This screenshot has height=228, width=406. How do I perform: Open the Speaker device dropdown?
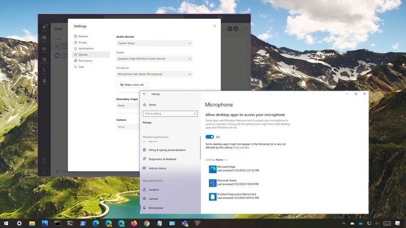(x=154, y=59)
